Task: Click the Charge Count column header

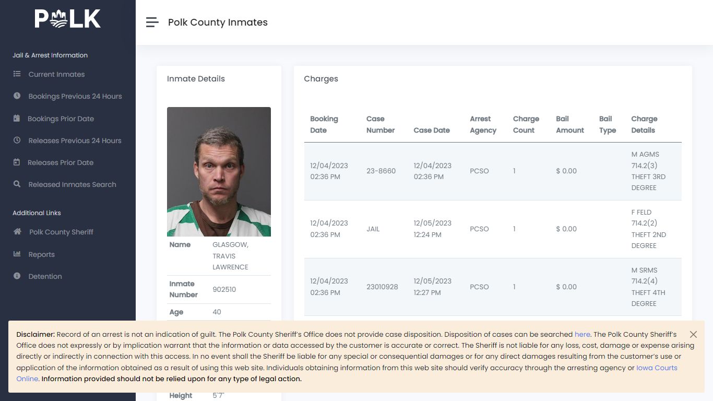Action: 526,124
